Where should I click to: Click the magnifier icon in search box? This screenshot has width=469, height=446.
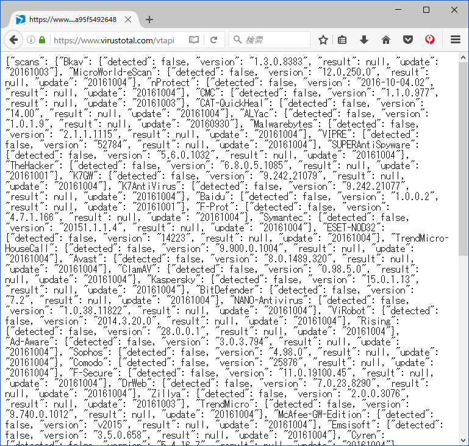237,40
